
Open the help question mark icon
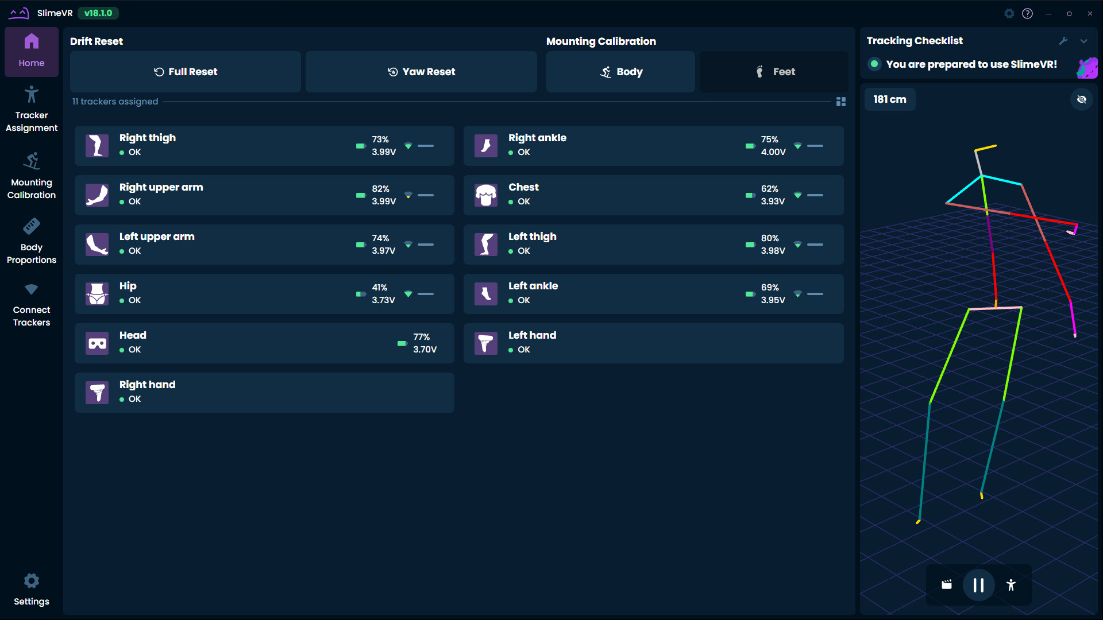point(1028,13)
